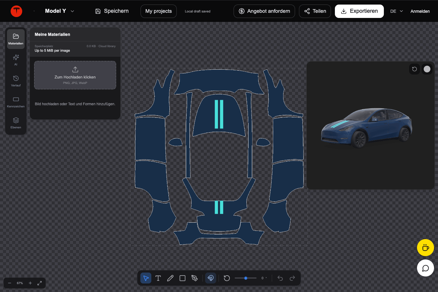The height and width of the screenshot is (292, 438).
Task: Select the Pencil drawing tool
Action: click(x=170, y=278)
